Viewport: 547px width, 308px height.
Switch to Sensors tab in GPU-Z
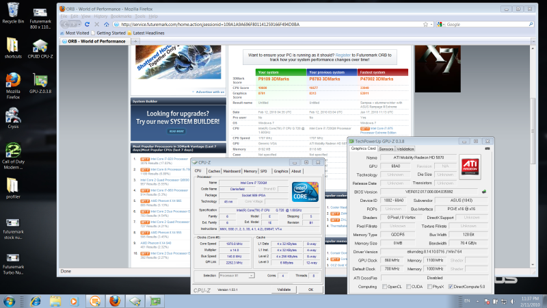(386, 149)
